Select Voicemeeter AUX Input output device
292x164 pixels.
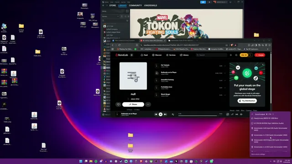tap(270, 129)
